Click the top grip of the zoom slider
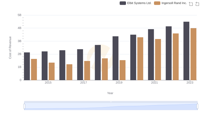 coord(111,102)
